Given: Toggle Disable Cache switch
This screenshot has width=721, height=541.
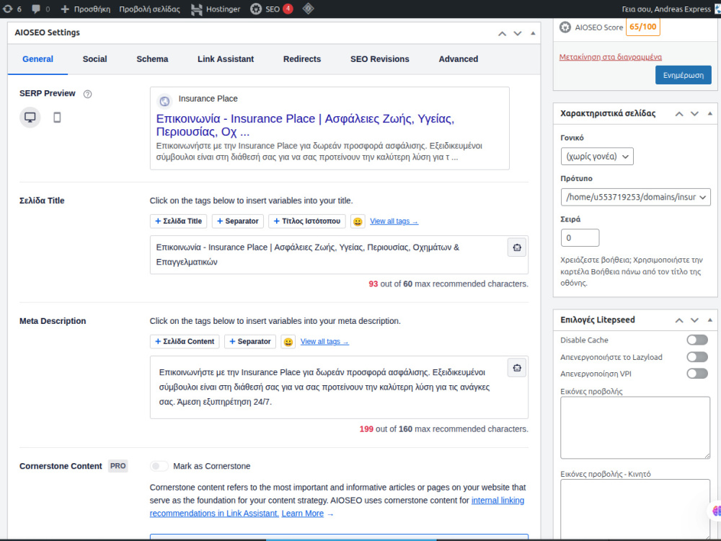Looking at the screenshot, I should 697,340.
